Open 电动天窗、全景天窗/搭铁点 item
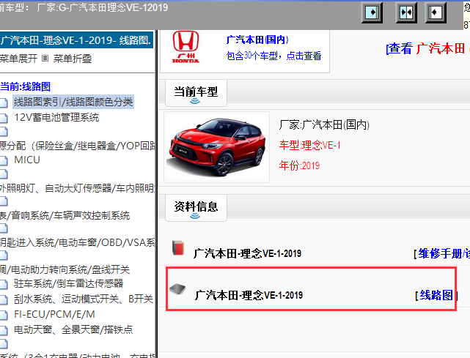This screenshot has width=470, height=358. [73, 330]
